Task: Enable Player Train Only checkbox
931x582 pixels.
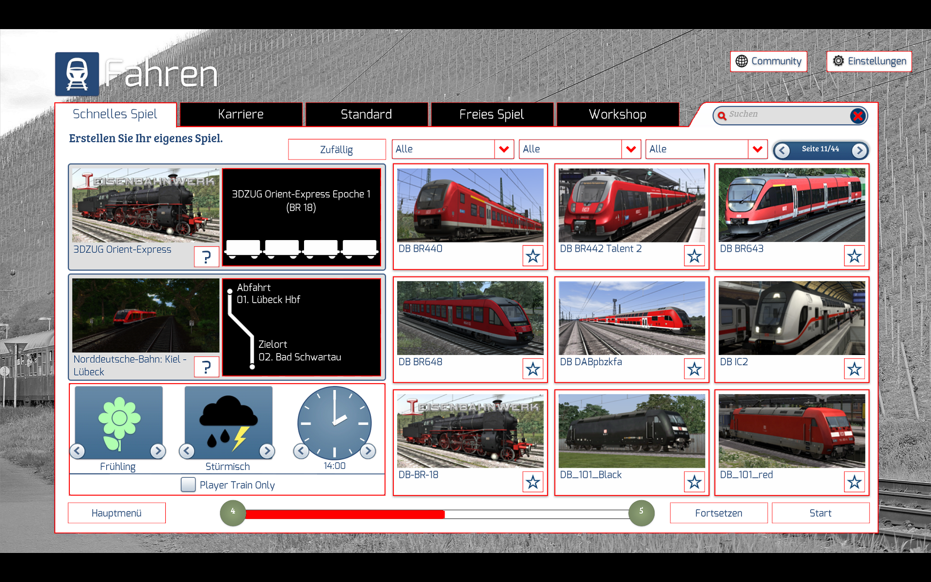Action: pyautogui.click(x=188, y=485)
